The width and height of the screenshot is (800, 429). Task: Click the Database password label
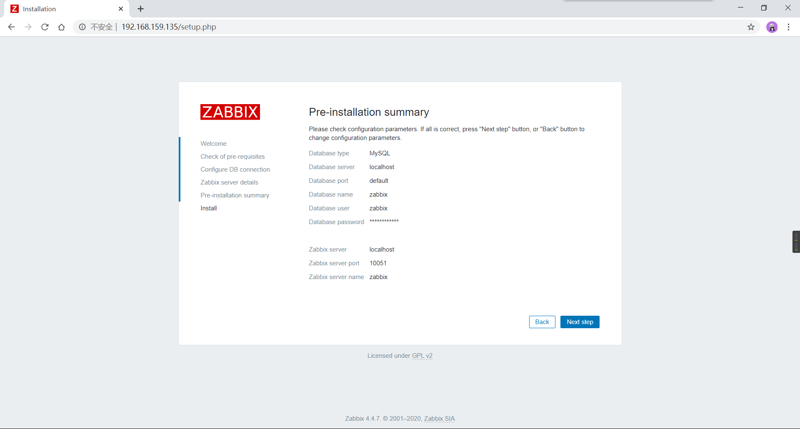(x=336, y=222)
